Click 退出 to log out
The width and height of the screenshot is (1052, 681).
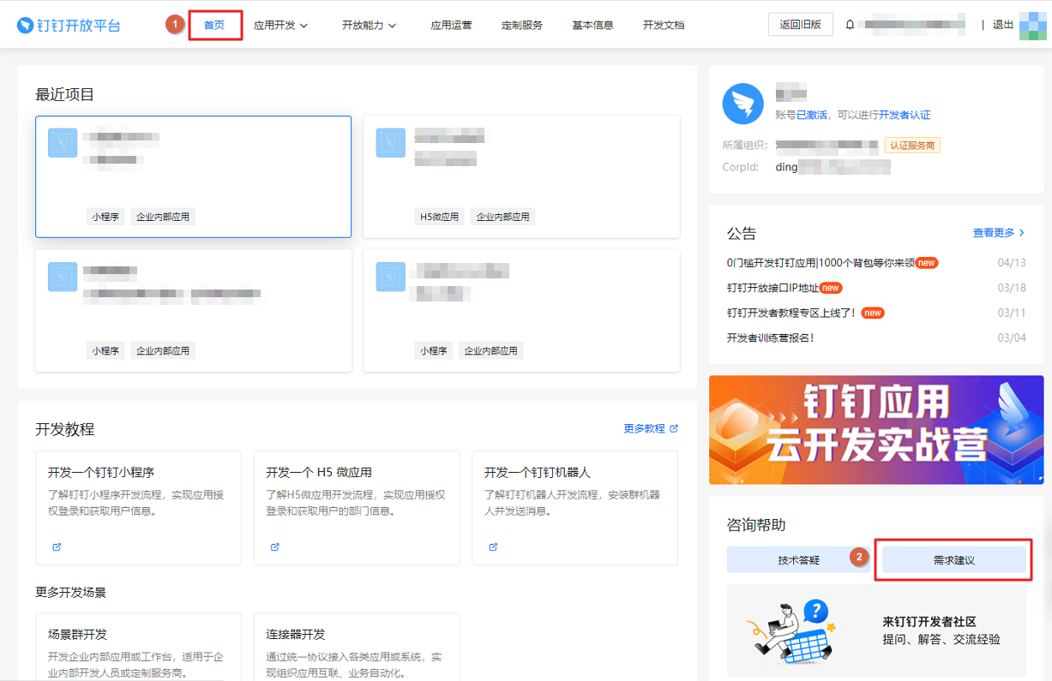1003,25
